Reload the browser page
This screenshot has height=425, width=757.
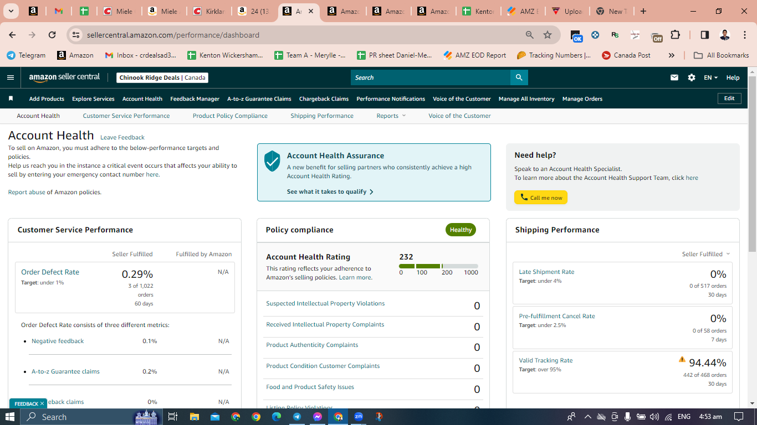pyautogui.click(x=52, y=35)
